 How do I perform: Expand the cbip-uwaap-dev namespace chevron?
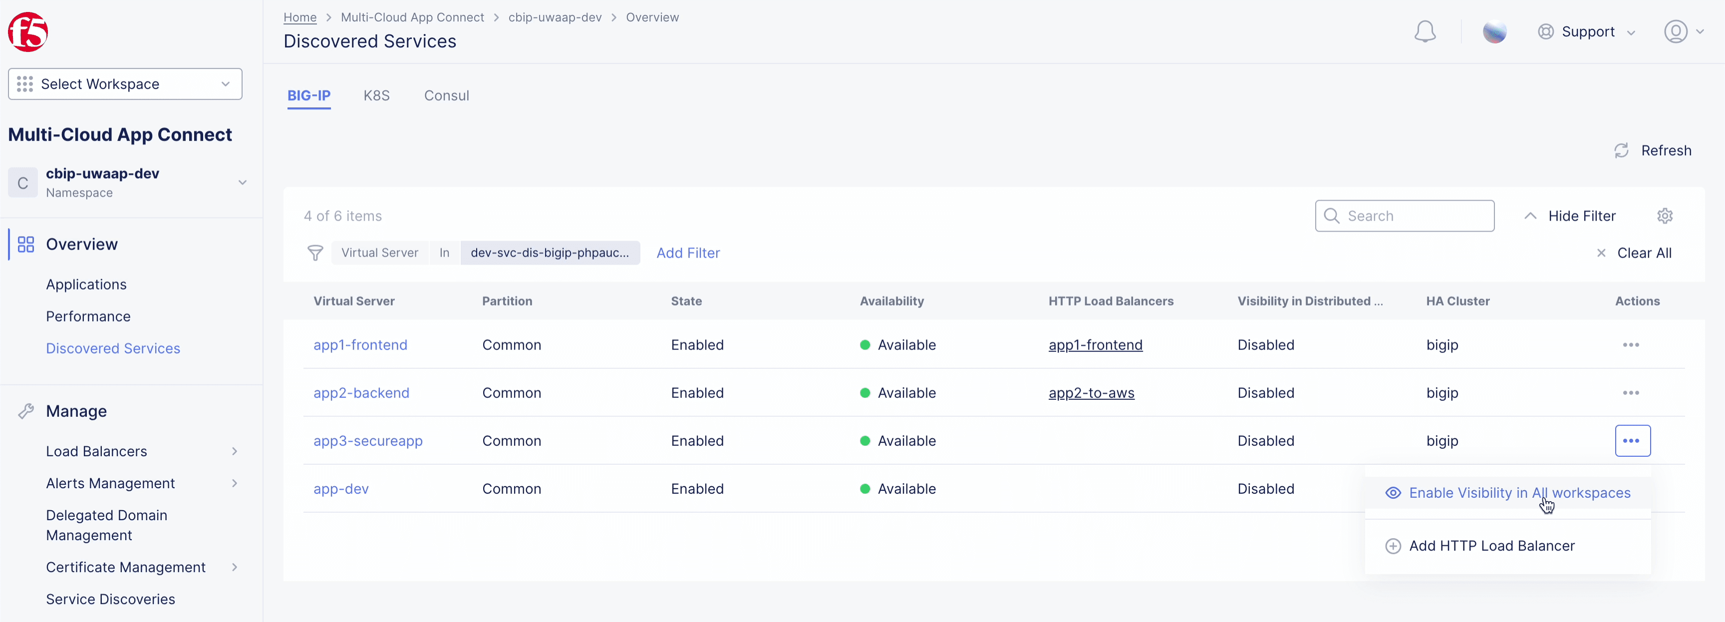point(243,182)
